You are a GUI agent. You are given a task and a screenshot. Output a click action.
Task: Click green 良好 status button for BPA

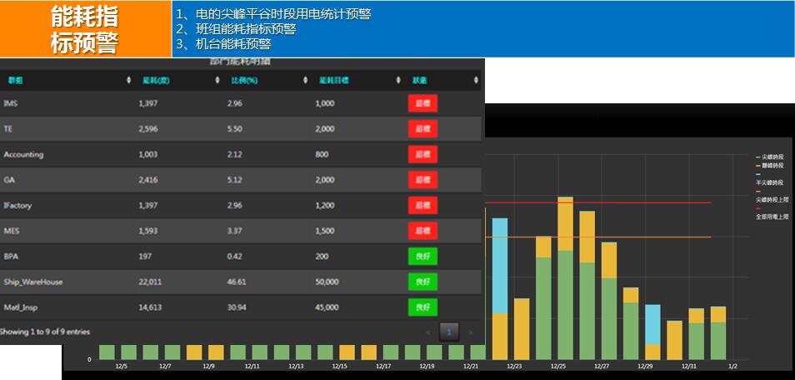[x=422, y=256]
